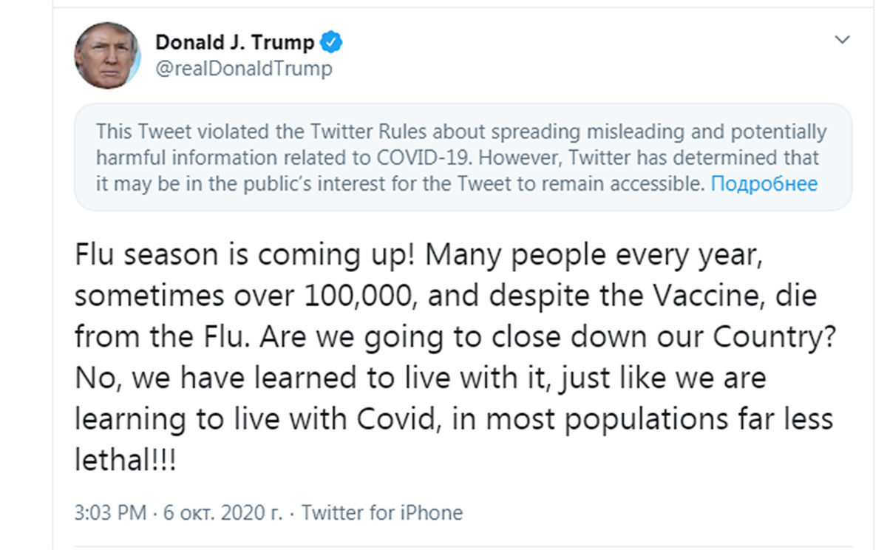887x550 pixels.
Task: Click the word "Country?" in the tweet
Action: 775,338
